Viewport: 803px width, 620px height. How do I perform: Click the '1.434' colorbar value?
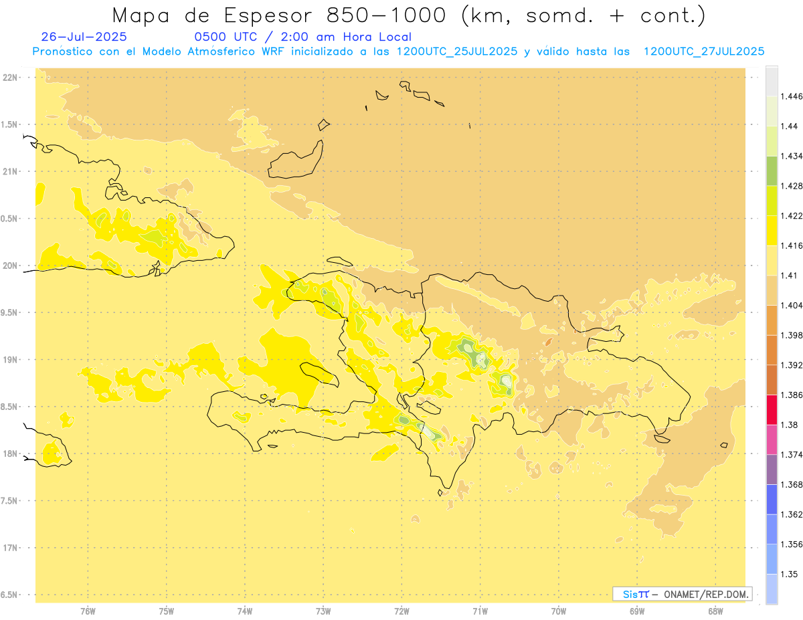coord(793,156)
